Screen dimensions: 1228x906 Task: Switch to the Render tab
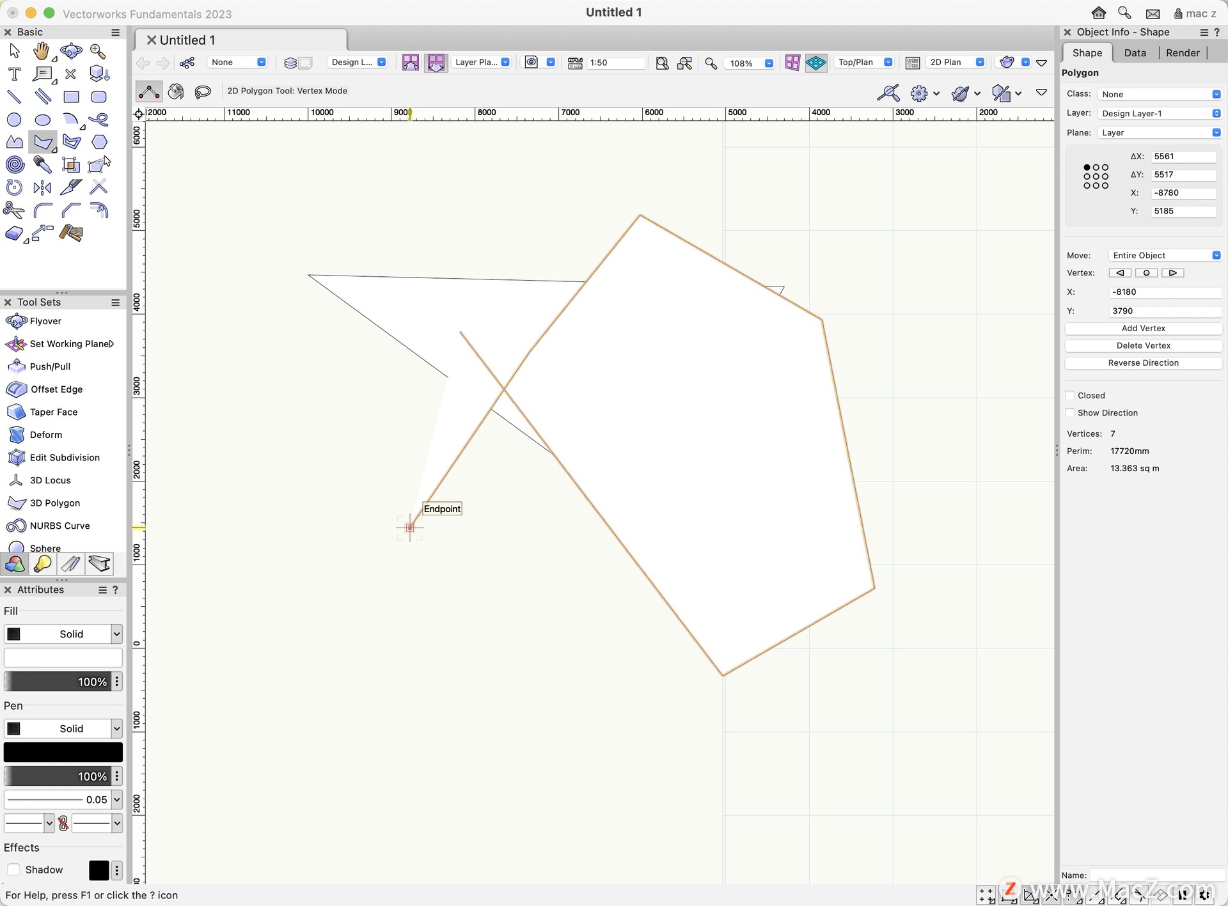1182,53
